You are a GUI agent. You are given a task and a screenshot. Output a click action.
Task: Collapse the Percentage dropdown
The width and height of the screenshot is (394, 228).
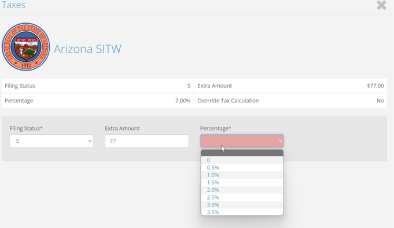(242, 141)
